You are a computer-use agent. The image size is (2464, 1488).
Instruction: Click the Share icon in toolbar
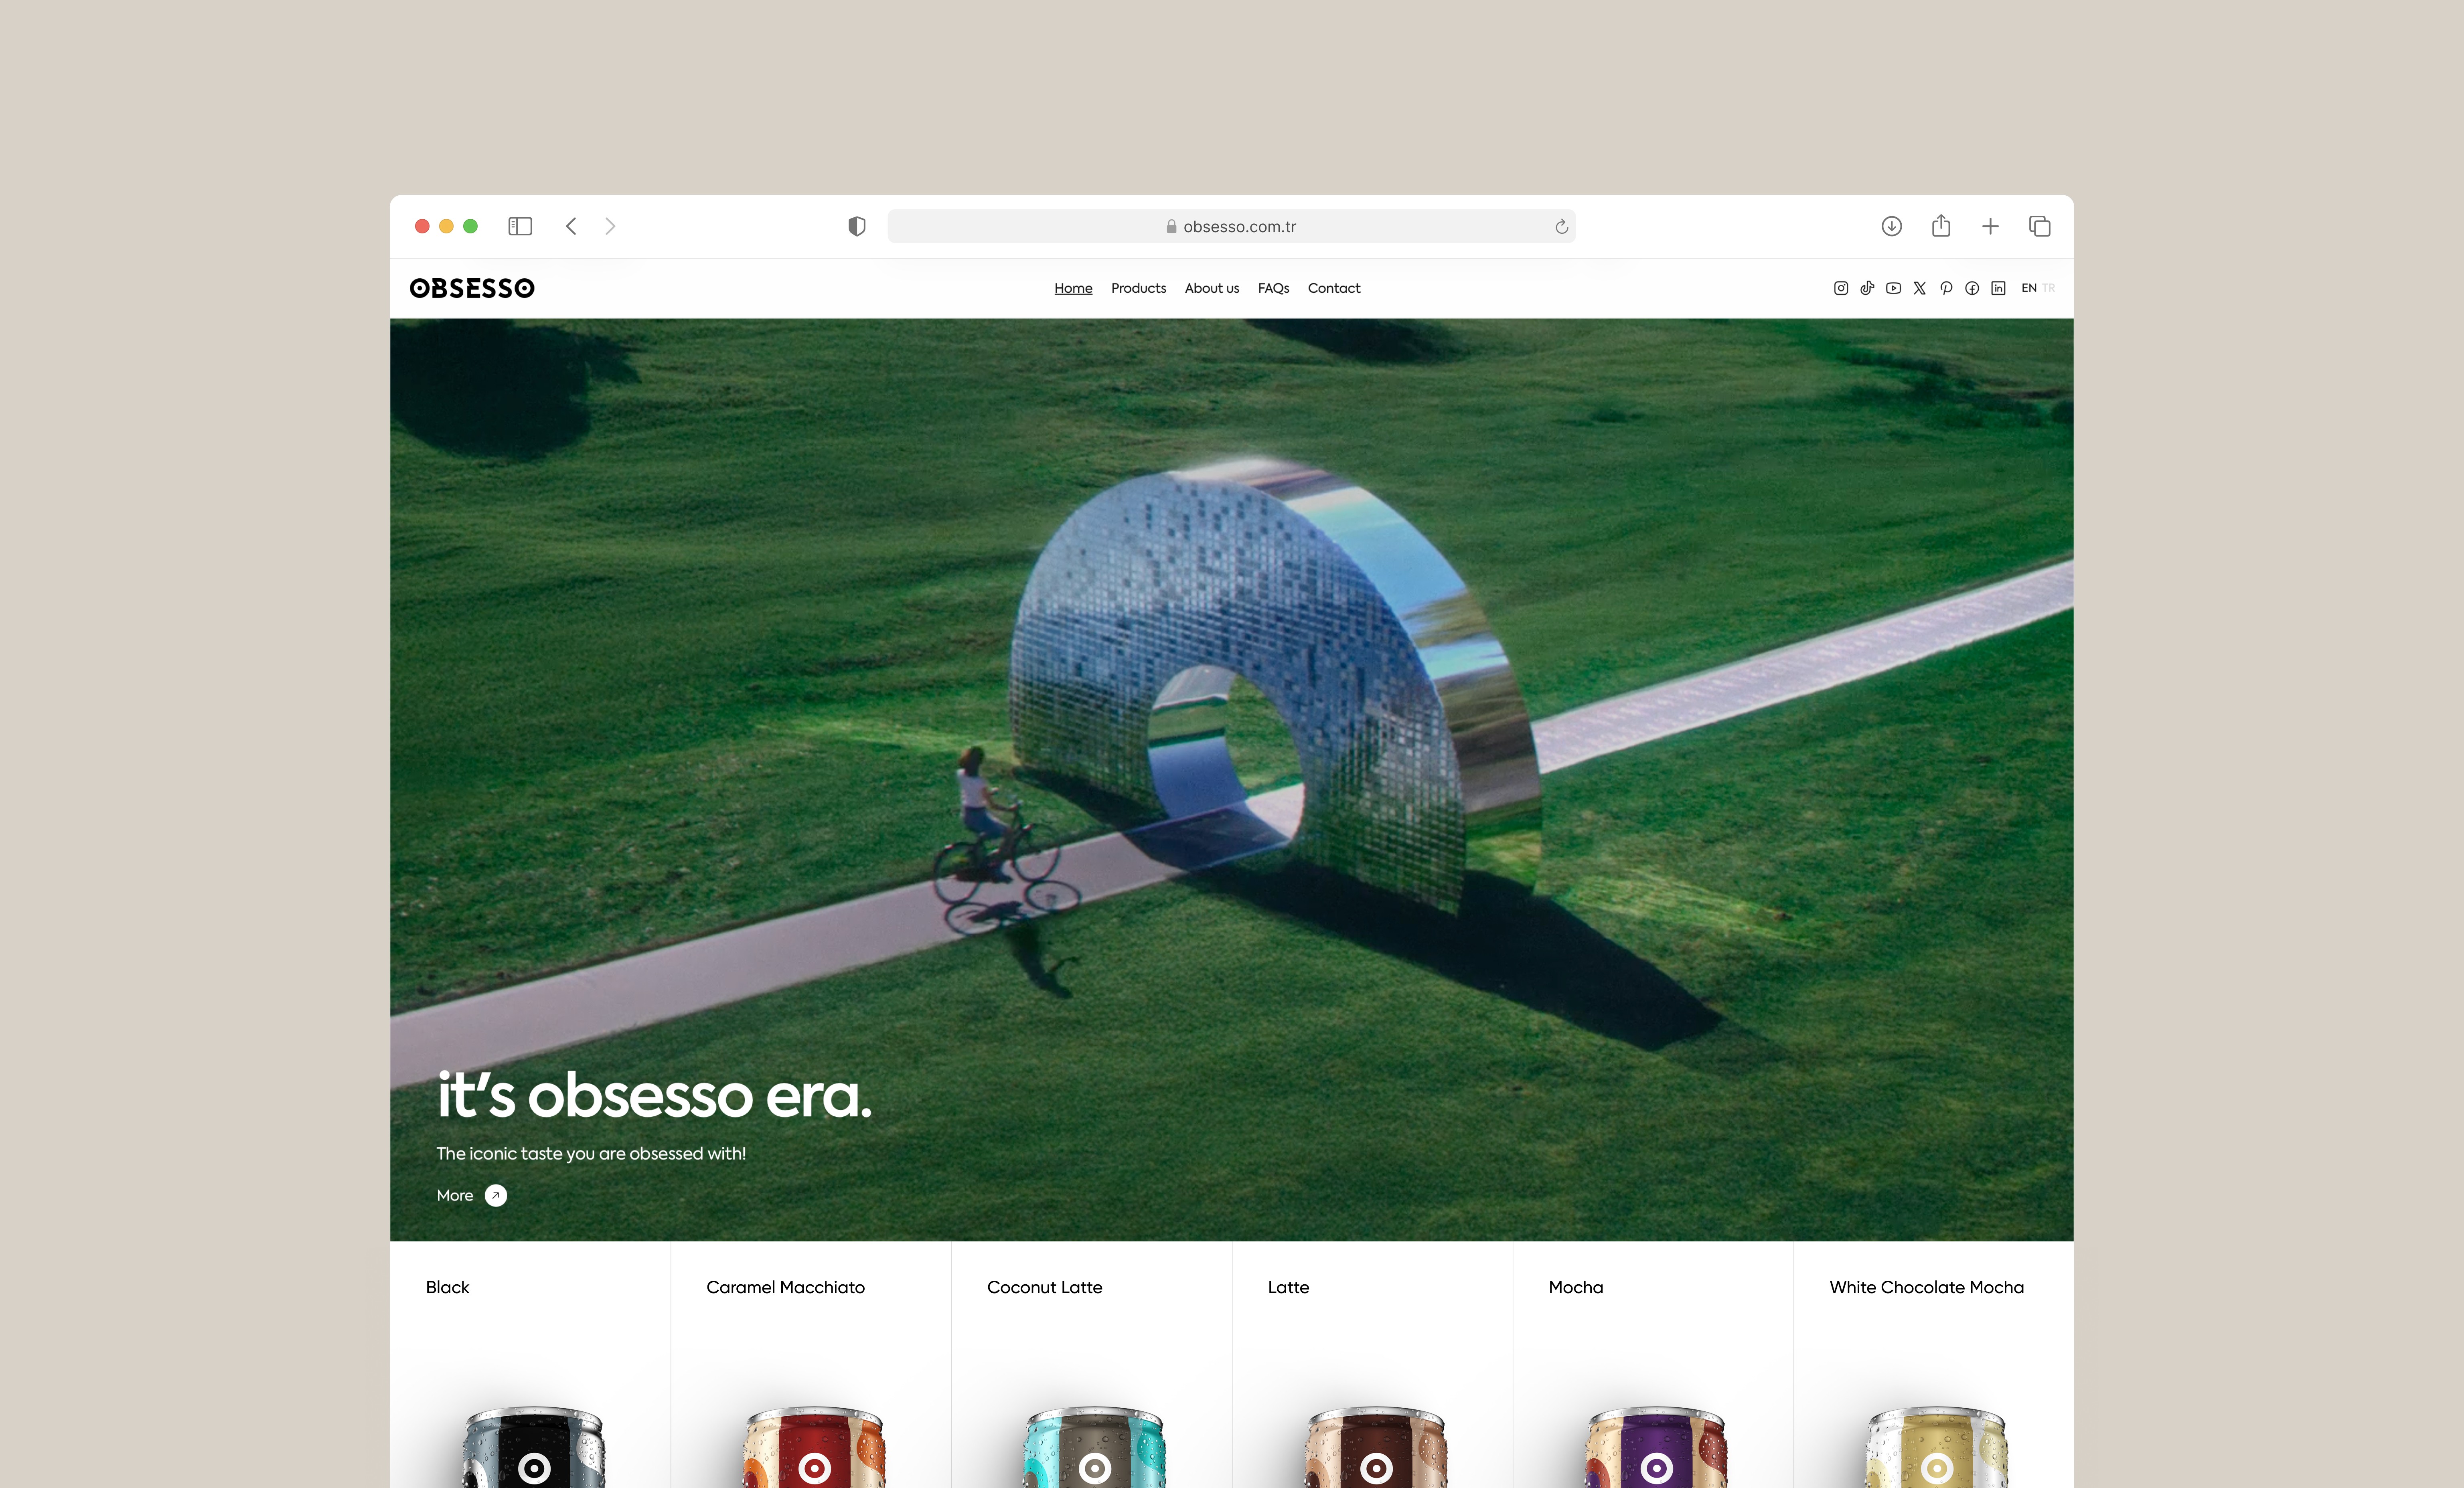pyautogui.click(x=1941, y=226)
